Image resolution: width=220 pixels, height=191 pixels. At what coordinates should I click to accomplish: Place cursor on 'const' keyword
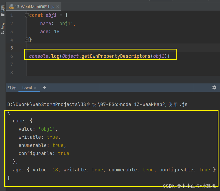coord(36,15)
